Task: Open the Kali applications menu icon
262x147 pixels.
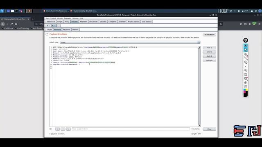Action: 2,11
